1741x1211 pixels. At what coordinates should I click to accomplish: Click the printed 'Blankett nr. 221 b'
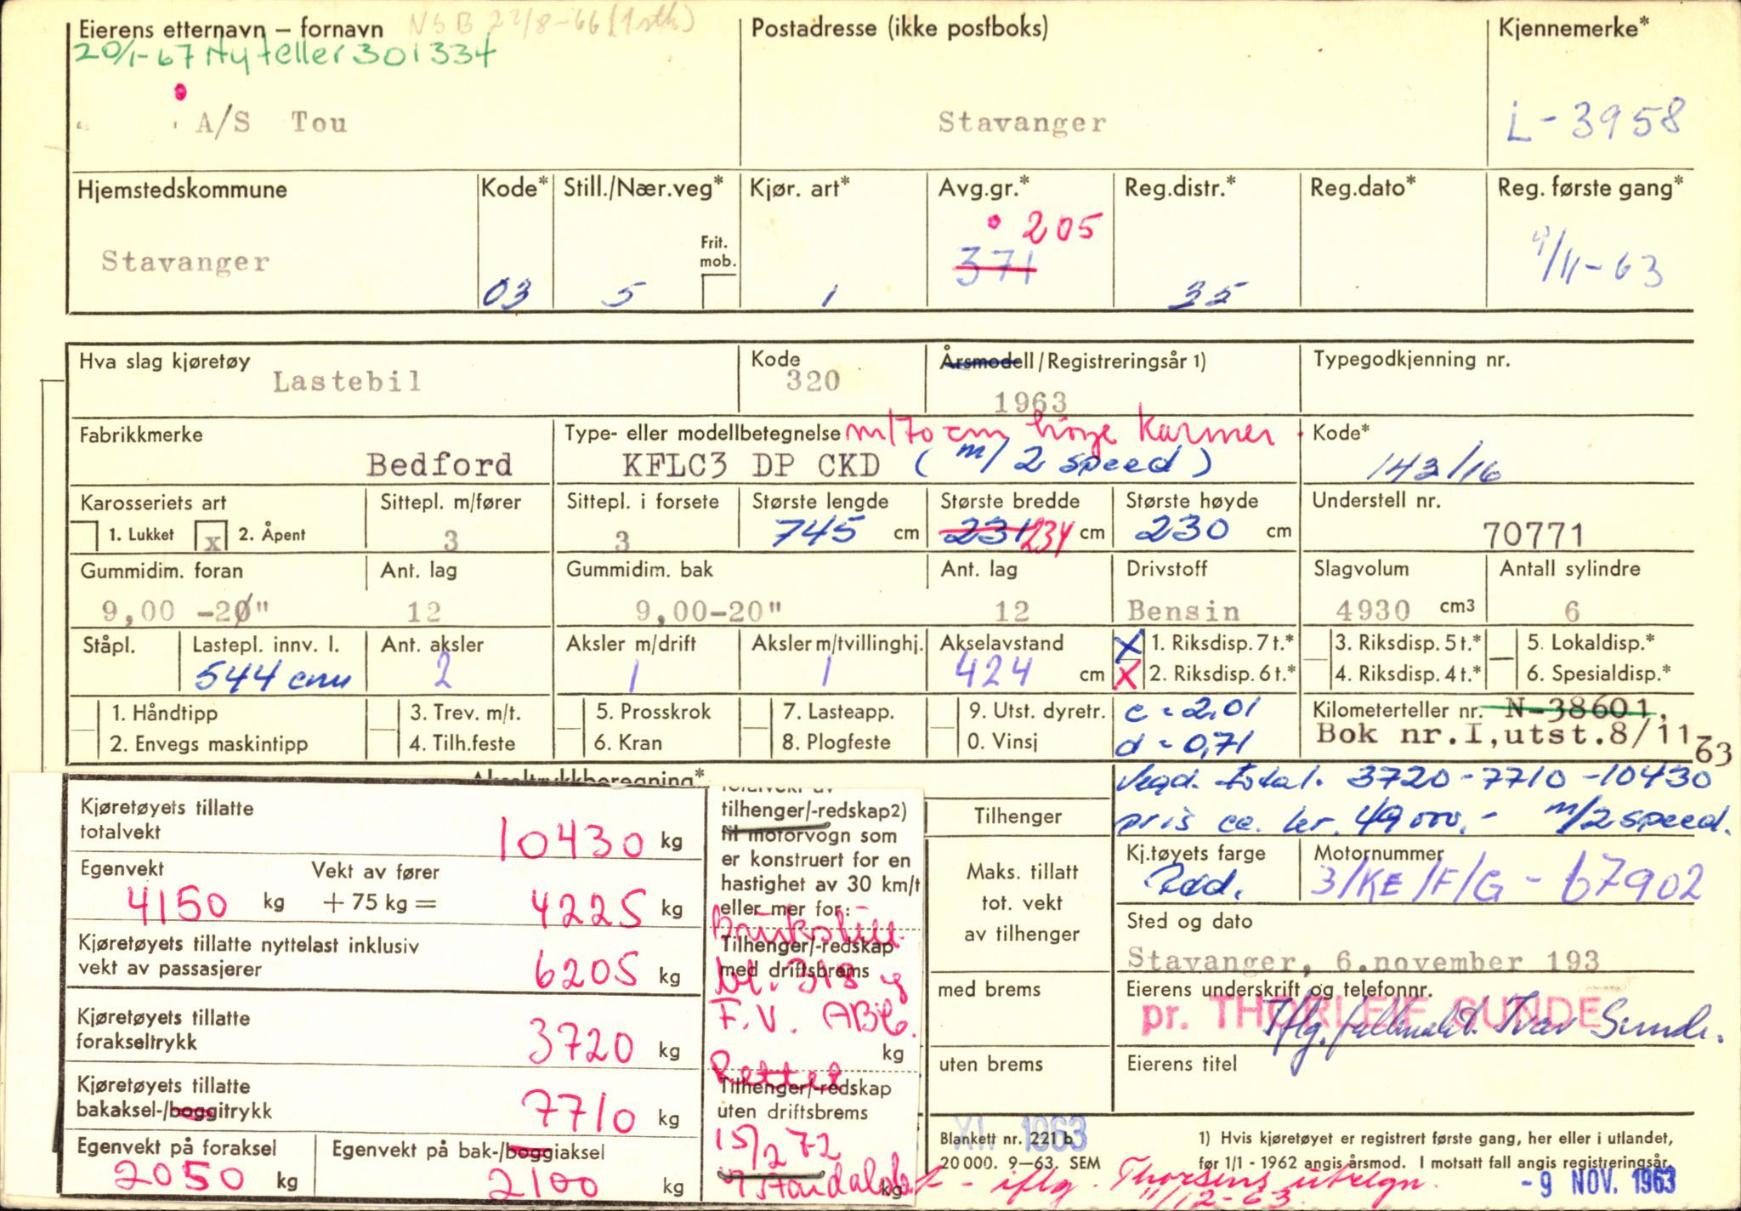pyautogui.click(x=1007, y=1139)
